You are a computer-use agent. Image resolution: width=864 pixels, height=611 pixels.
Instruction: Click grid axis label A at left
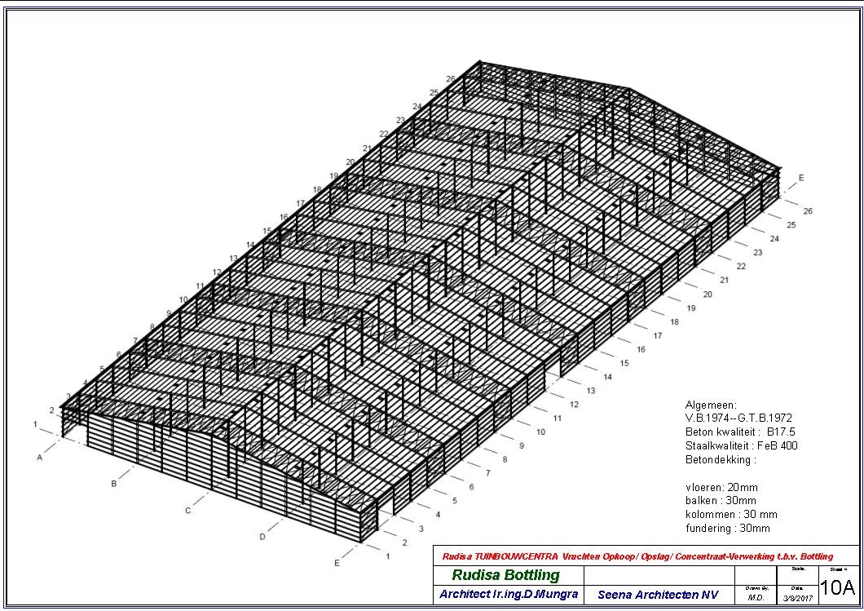pyautogui.click(x=39, y=458)
